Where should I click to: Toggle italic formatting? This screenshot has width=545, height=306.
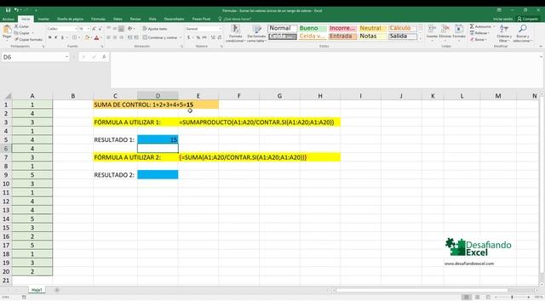(x=56, y=37)
